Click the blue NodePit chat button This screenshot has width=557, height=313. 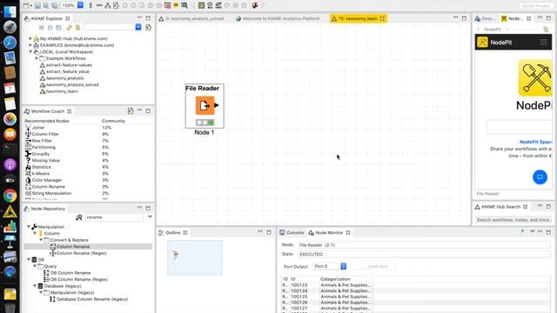click(x=540, y=176)
